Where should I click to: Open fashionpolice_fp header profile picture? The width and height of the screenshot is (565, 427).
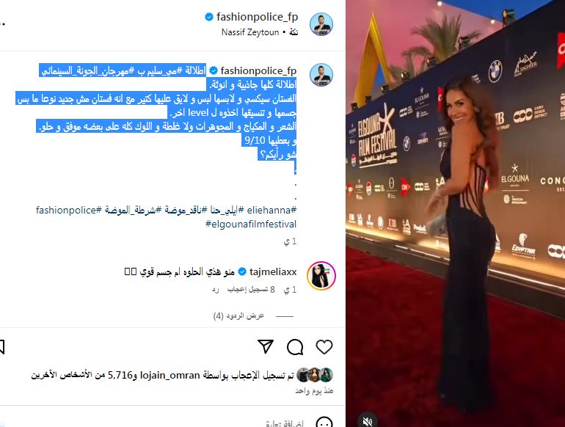[321, 24]
